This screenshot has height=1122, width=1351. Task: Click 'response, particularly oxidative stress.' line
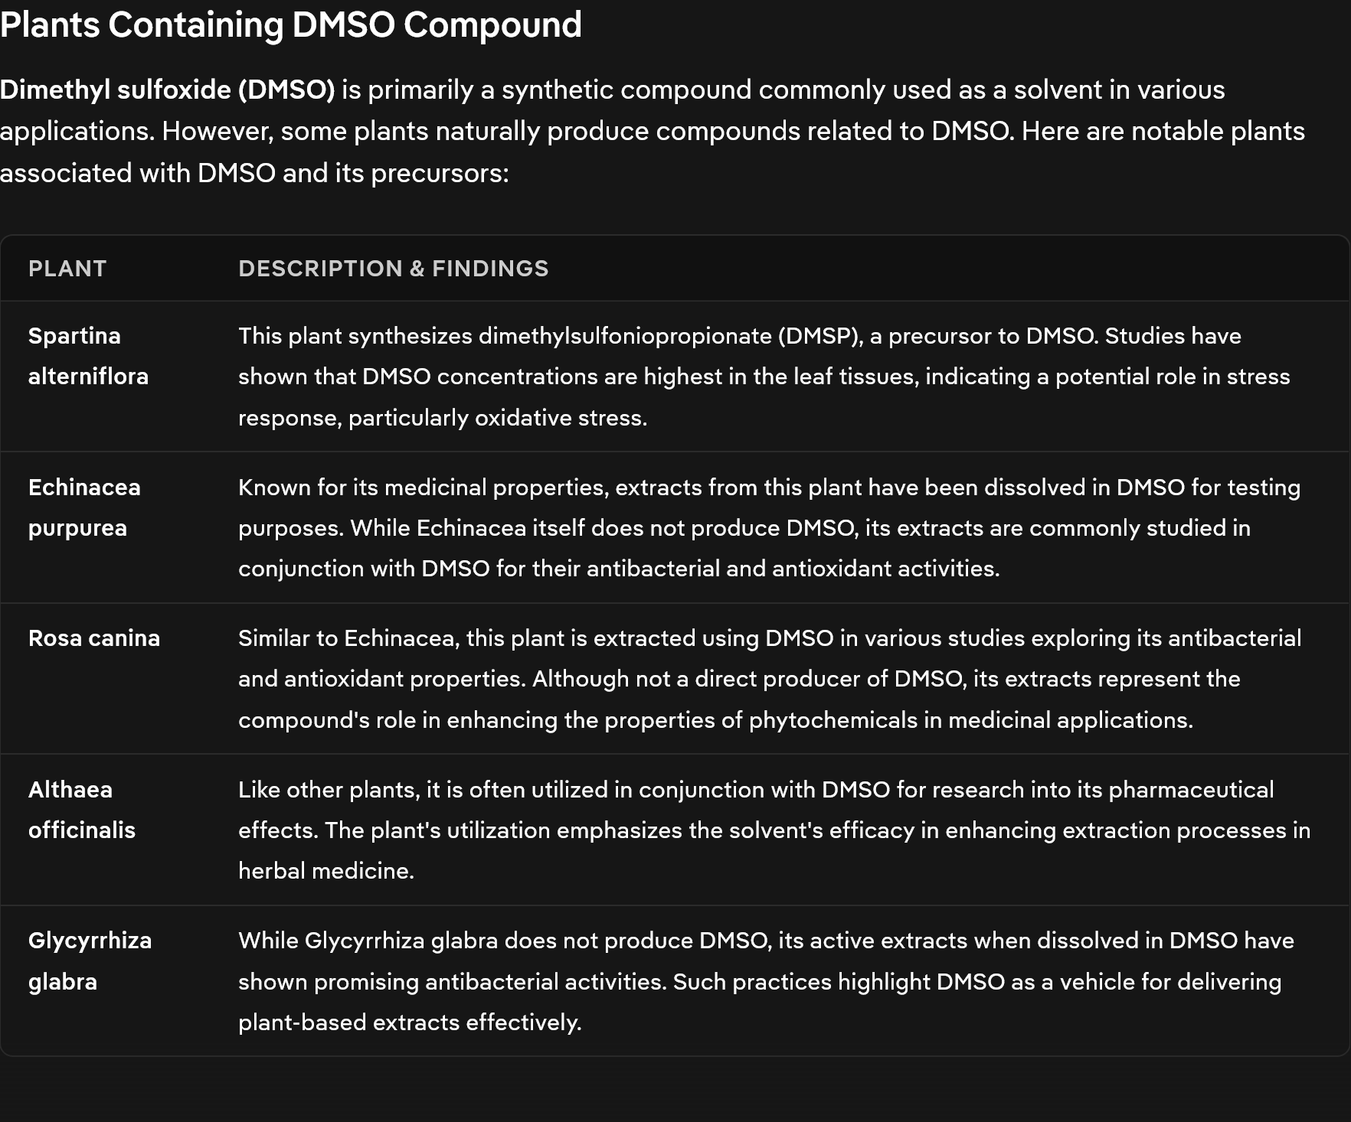point(443,418)
